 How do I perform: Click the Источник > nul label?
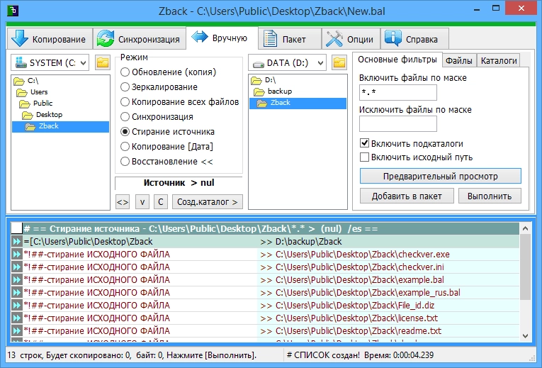[x=179, y=183]
